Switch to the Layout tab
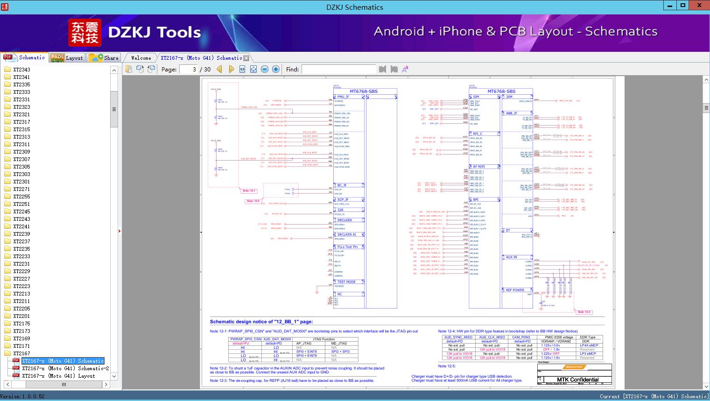Viewport: 710px width, 401px height. point(67,58)
